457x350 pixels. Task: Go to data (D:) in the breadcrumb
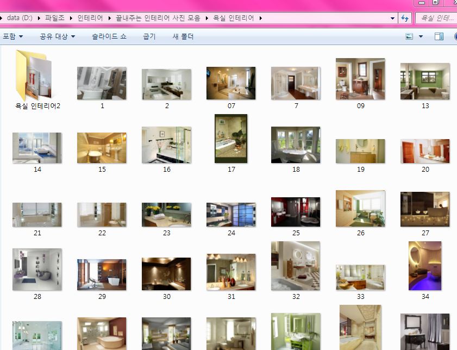pyautogui.click(x=20, y=18)
